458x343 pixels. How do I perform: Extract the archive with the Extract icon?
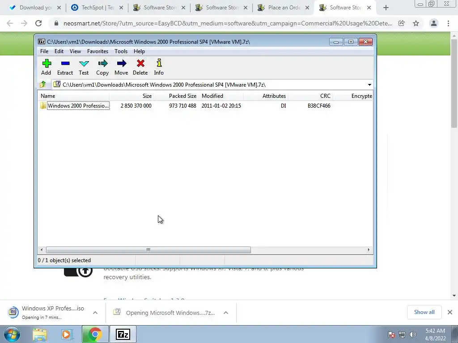[65, 63]
